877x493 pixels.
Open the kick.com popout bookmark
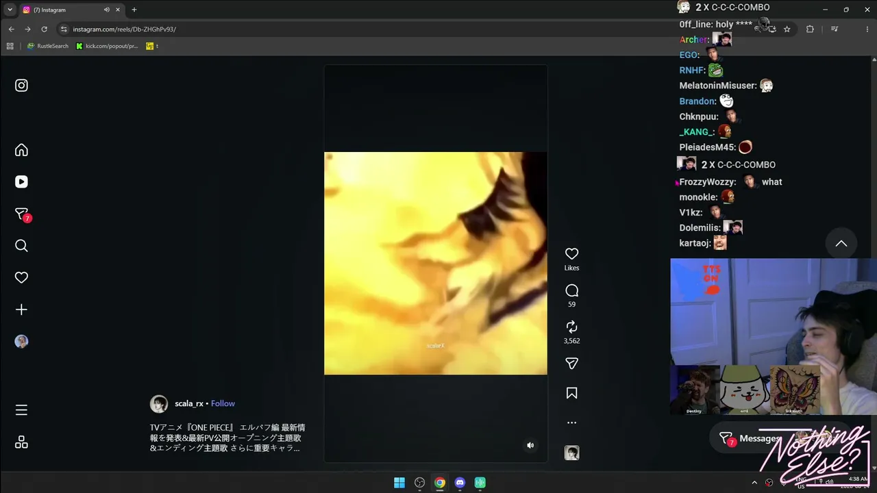coord(107,46)
